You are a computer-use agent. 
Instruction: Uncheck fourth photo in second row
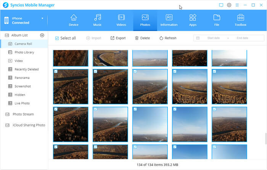175,72
